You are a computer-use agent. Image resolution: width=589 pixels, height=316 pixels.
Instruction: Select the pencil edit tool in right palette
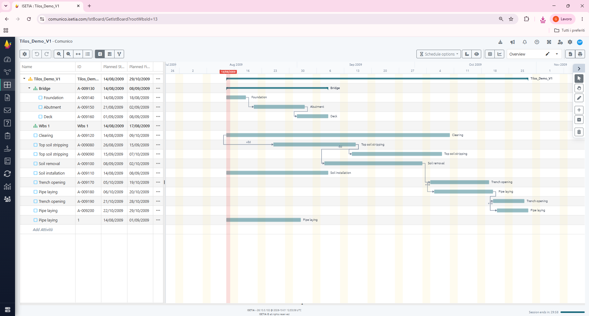pos(579,98)
